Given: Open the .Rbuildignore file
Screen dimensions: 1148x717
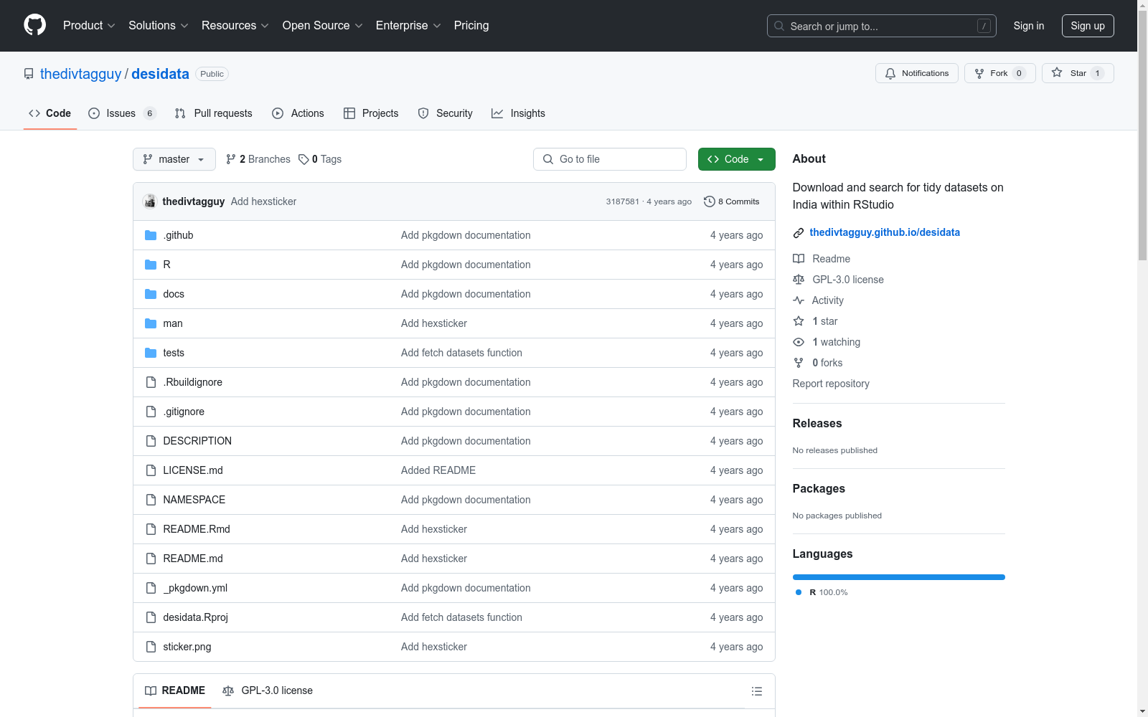Looking at the screenshot, I should (x=192, y=382).
